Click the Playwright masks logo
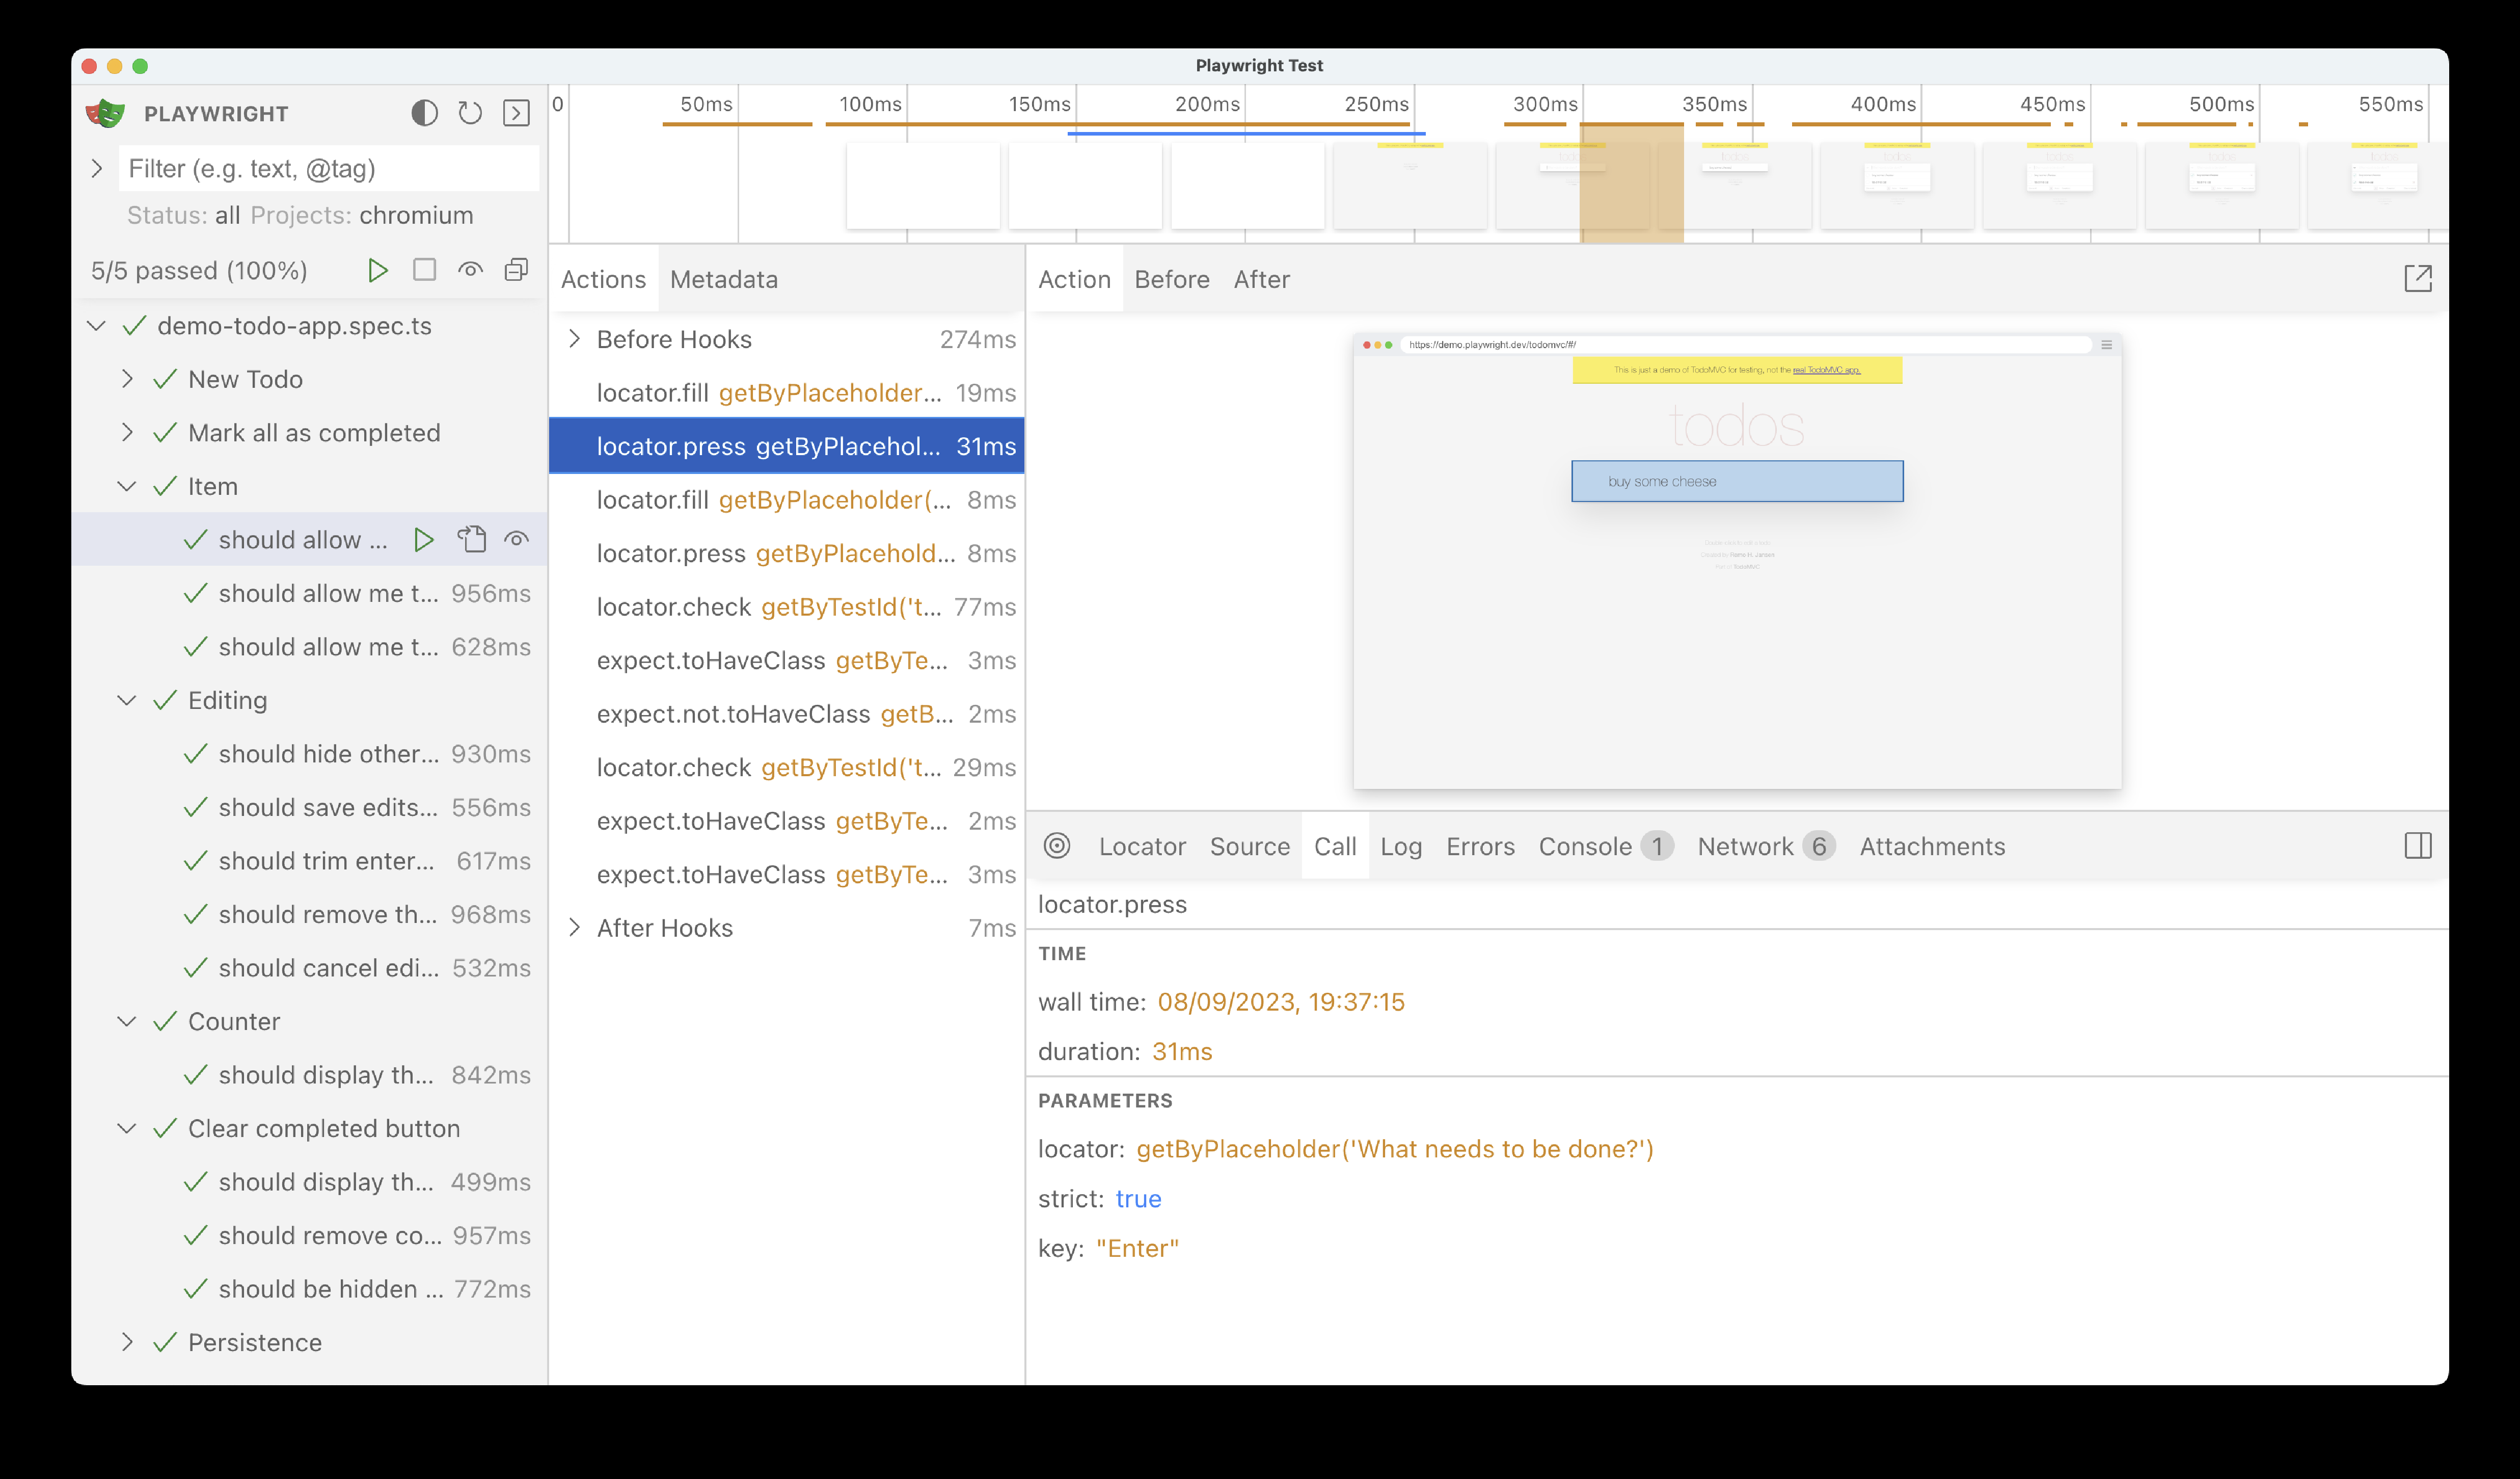The image size is (2520, 1479). [x=105, y=113]
